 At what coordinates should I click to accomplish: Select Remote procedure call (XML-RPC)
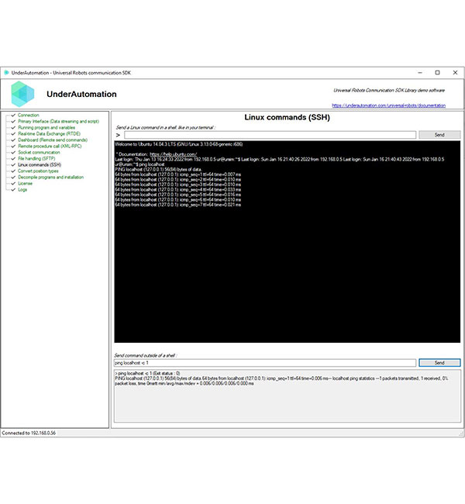[50, 146]
